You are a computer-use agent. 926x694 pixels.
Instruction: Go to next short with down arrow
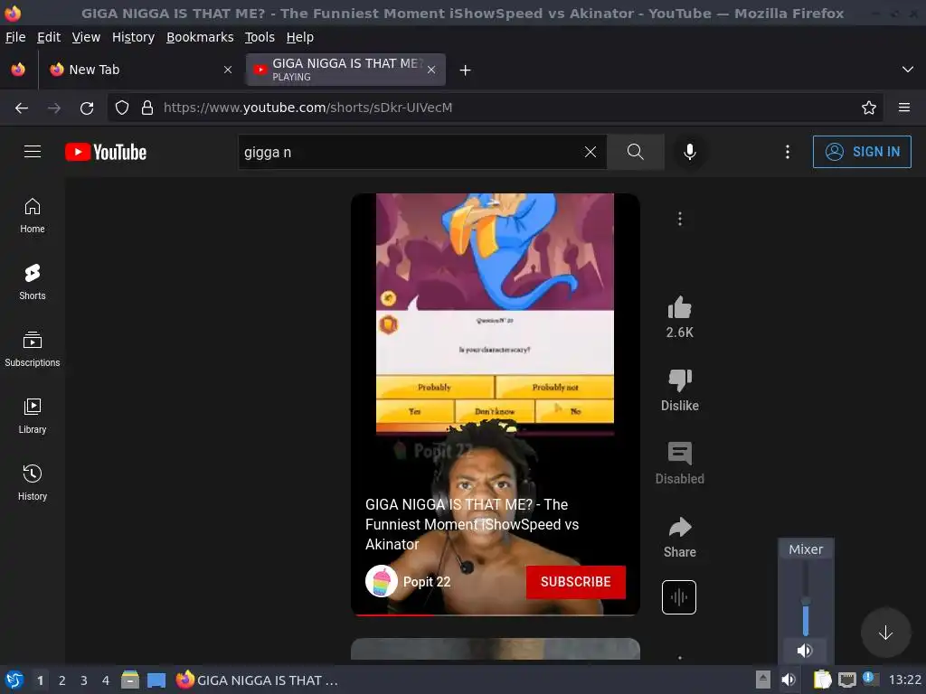point(885,633)
